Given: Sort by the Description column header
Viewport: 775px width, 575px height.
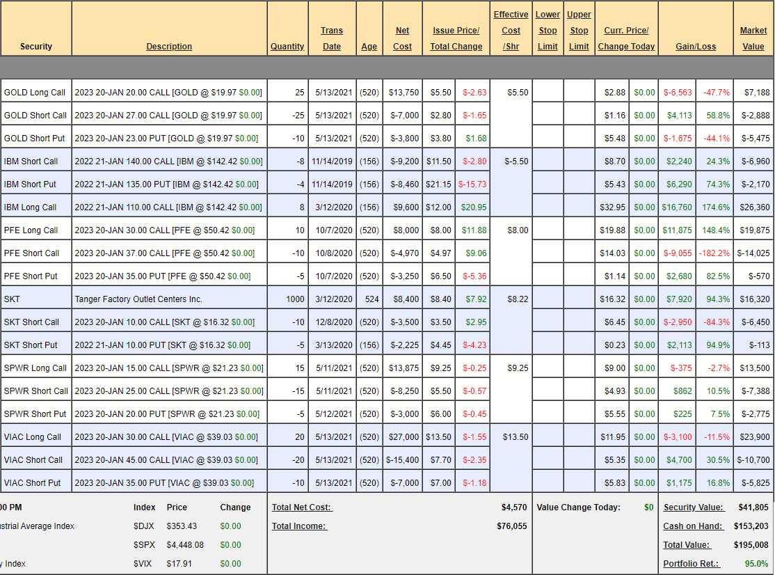Looking at the screenshot, I should (169, 47).
